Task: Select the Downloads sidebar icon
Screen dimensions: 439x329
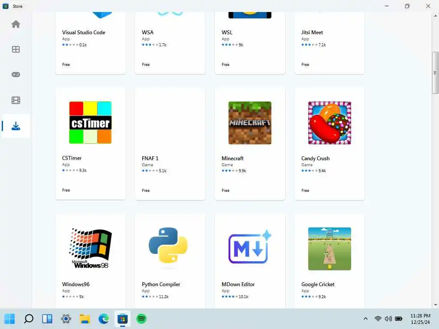Action: tap(16, 126)
